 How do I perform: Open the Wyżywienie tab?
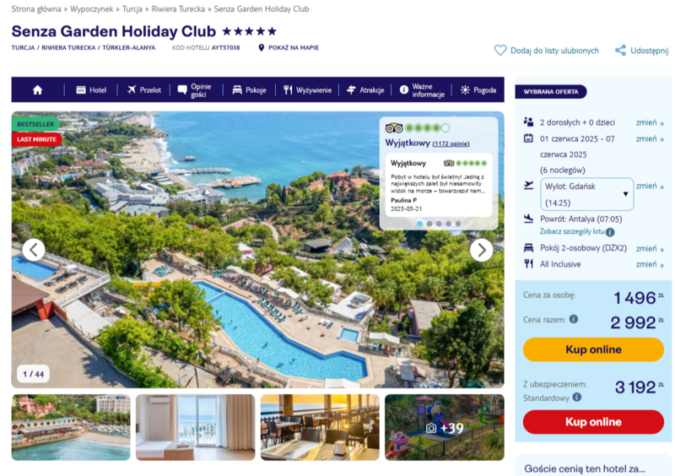pyautogui.click(x=307, y=90)
